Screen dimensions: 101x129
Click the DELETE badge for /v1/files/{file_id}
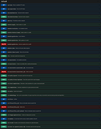pyautogui.click(x=4, y=107)
